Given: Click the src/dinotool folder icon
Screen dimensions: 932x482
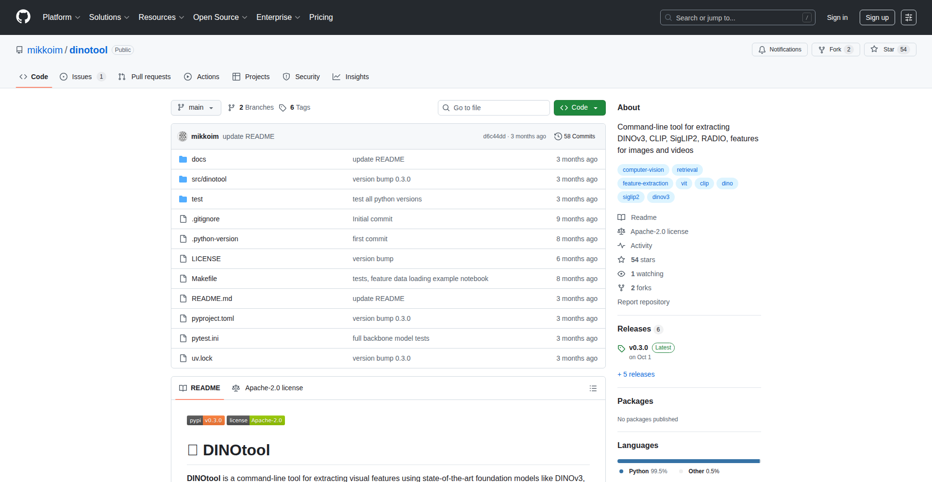Looking at the screenshot, I should coord(183,179).
